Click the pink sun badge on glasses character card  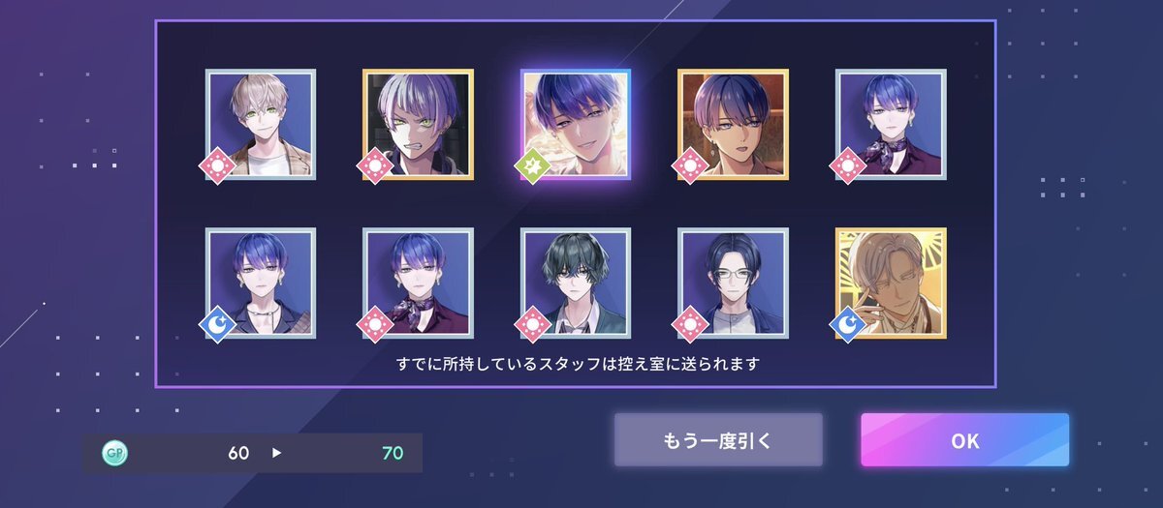690,325
